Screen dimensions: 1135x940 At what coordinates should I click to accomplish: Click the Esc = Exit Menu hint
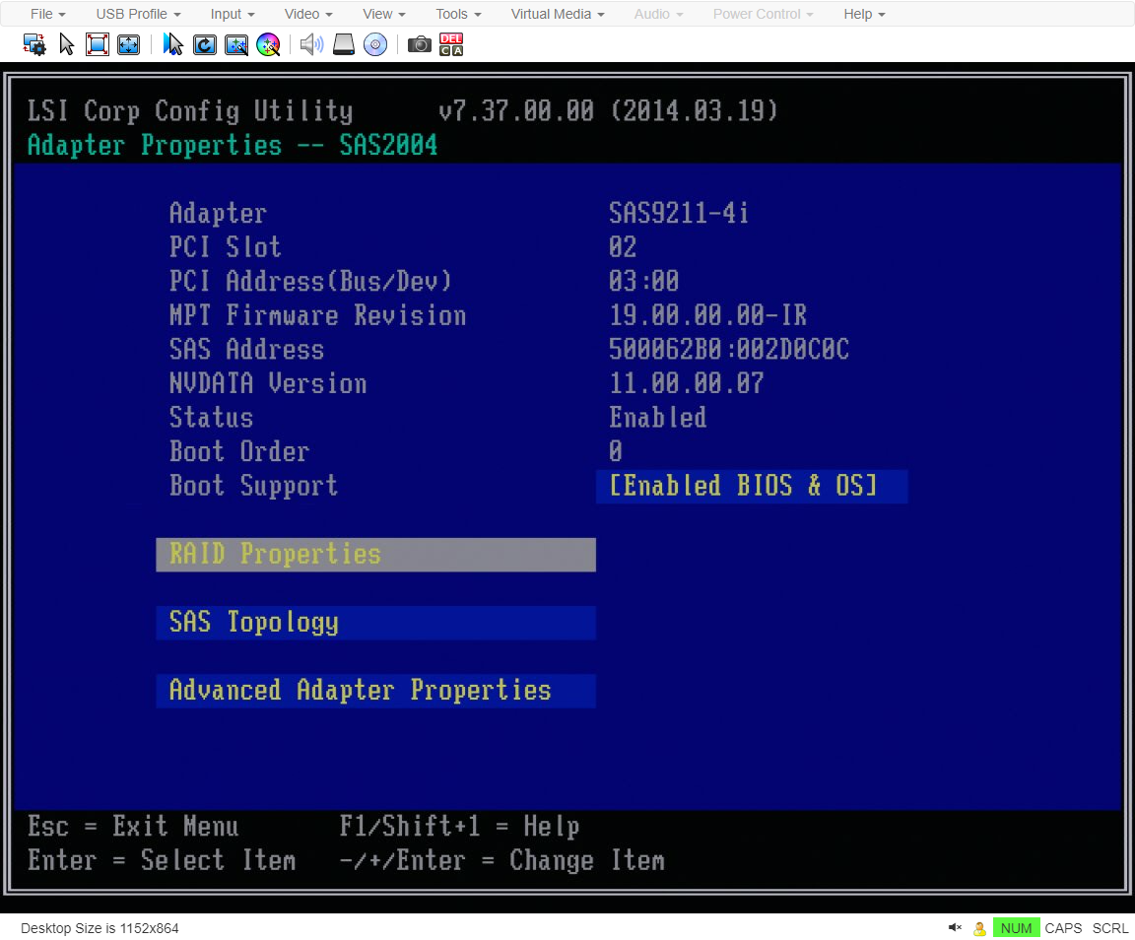[x=133, y=827]
